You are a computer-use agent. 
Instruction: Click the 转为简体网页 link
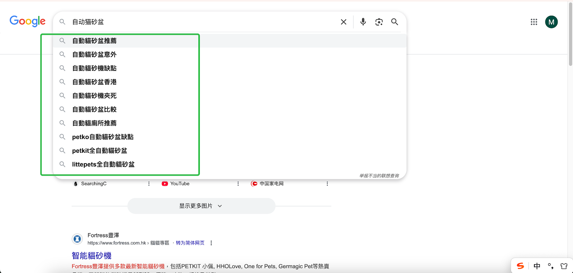(x=190, y=243)
